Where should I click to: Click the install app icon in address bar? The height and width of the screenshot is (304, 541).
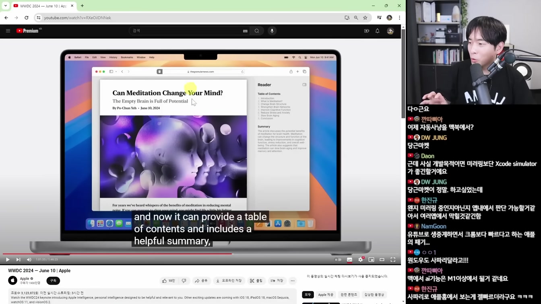click(347, 18)
